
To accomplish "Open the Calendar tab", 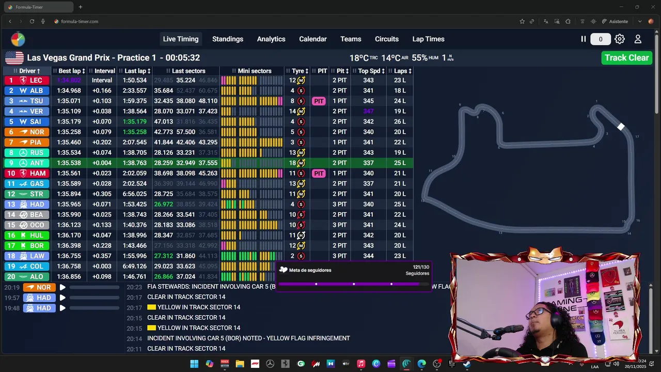I will point(313,39).
